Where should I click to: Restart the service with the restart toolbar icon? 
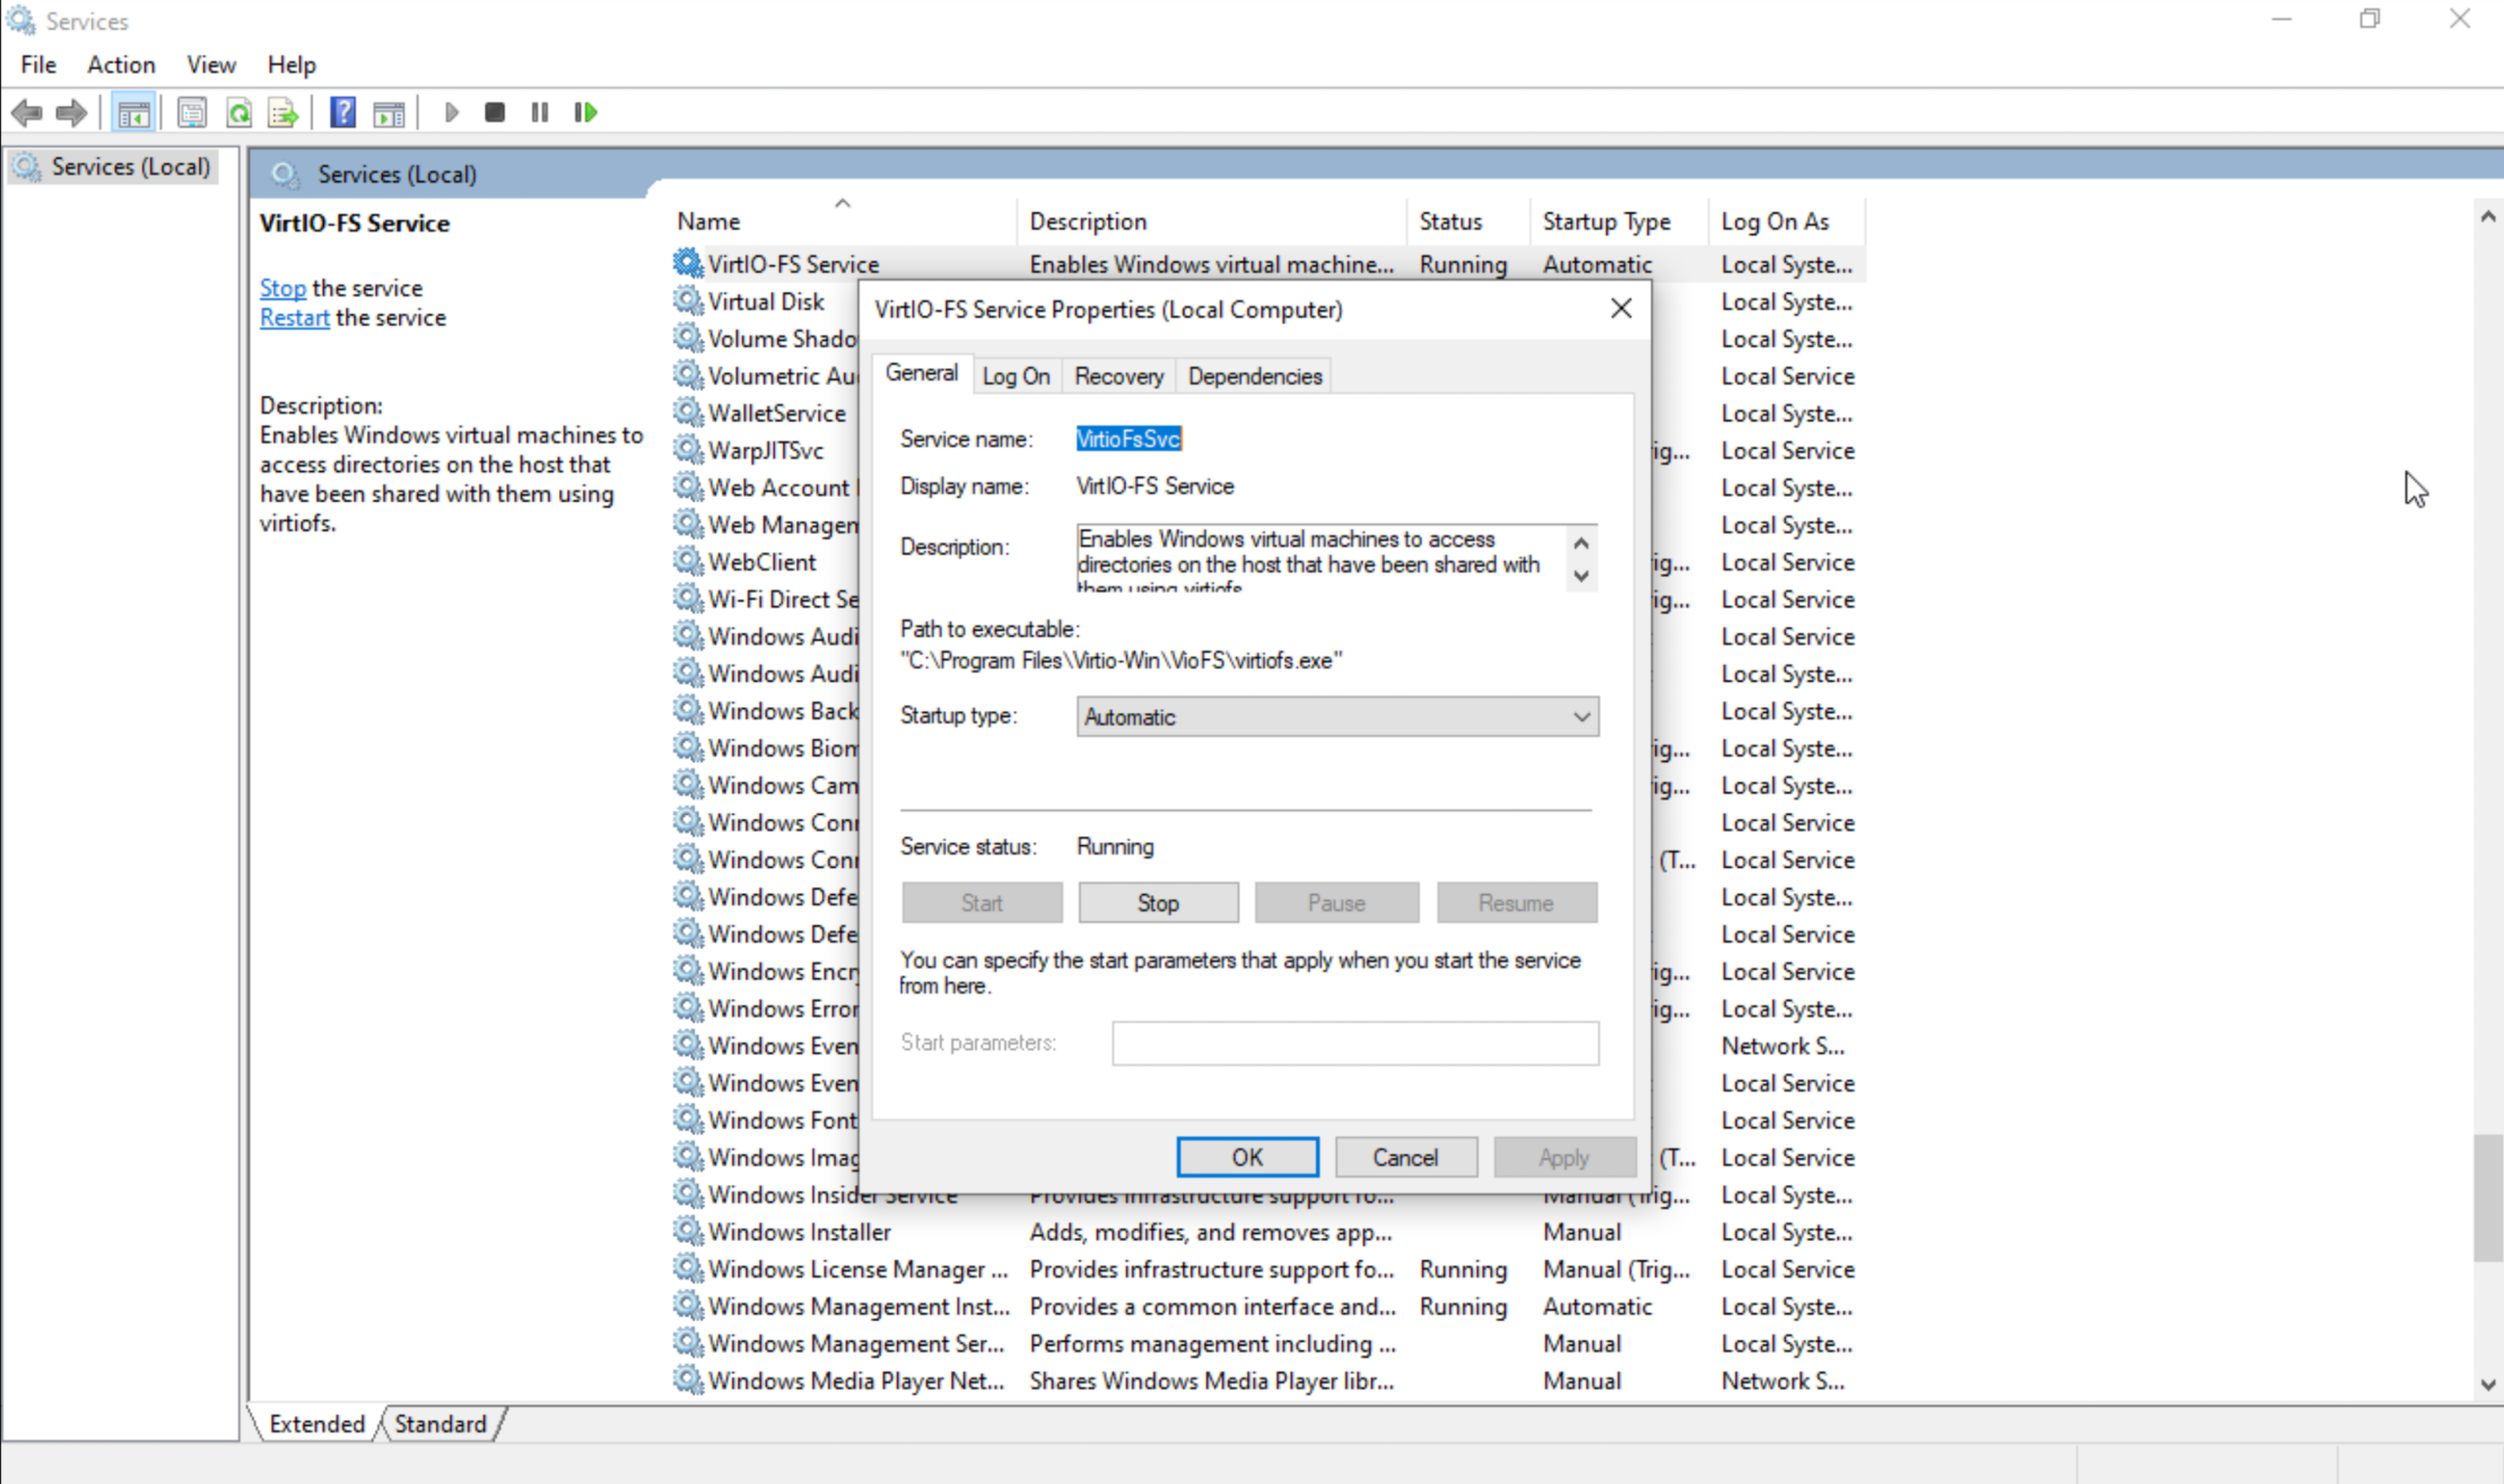pyautogui.click(x=585, y=112)
